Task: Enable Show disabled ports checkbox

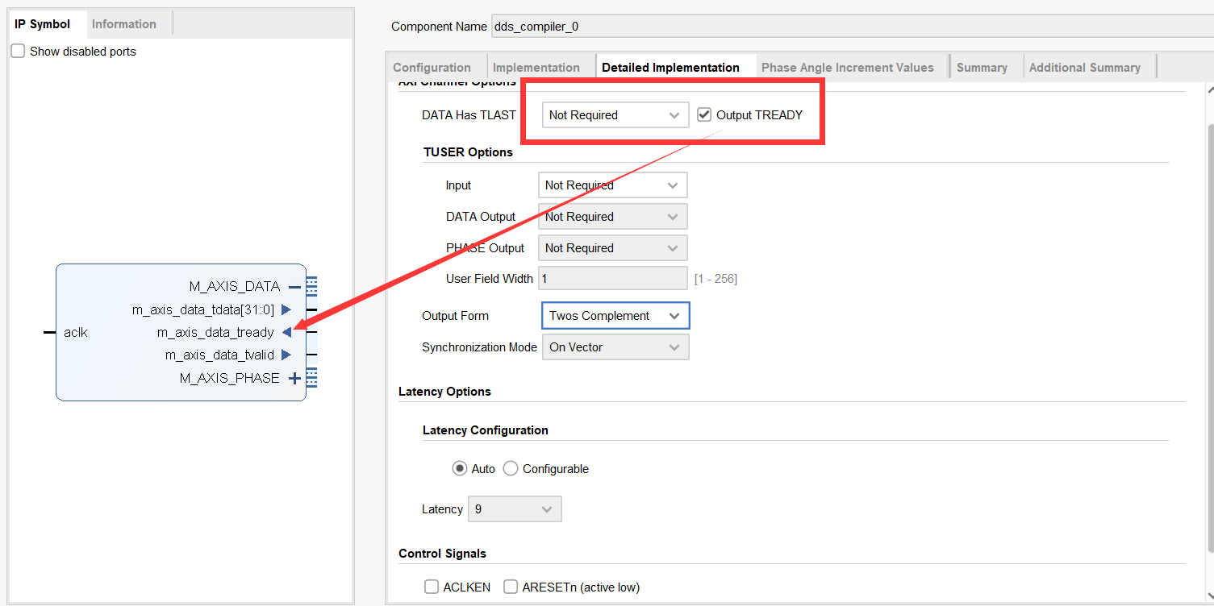Action: click(x=19, y=52)
